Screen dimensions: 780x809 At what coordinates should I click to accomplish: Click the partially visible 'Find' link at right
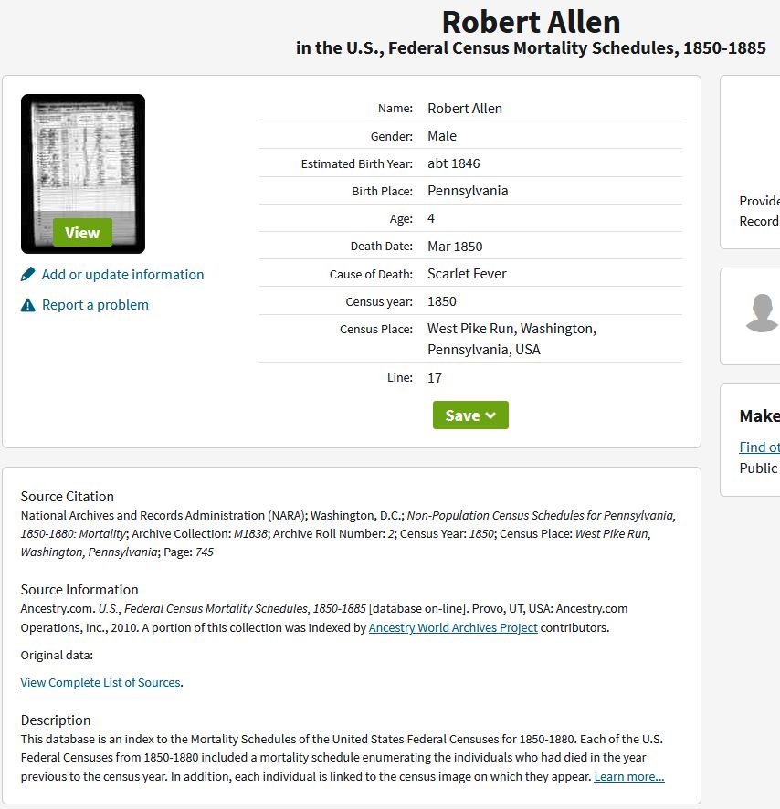(760, 447)
